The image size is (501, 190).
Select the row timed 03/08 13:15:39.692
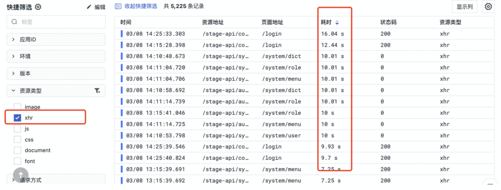[x=304, y=180]
